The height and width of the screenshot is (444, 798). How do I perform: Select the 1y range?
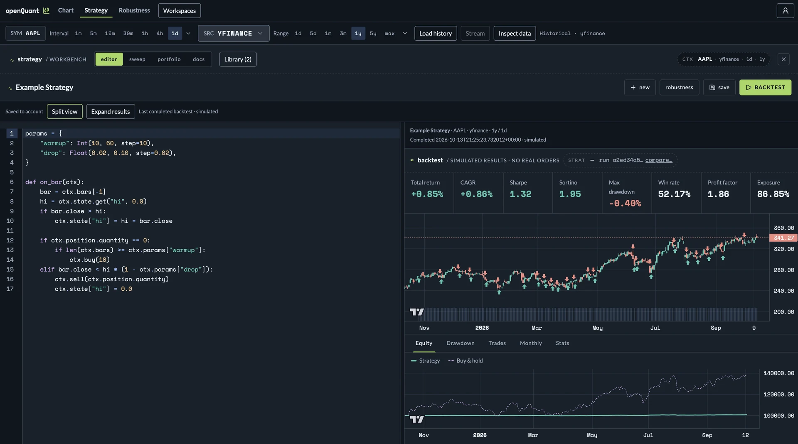tap(358, 33)
